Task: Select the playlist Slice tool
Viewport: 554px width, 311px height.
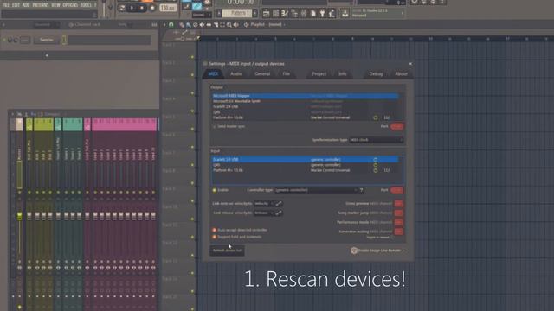Action: pyautogui.click(x=216, y=25)
